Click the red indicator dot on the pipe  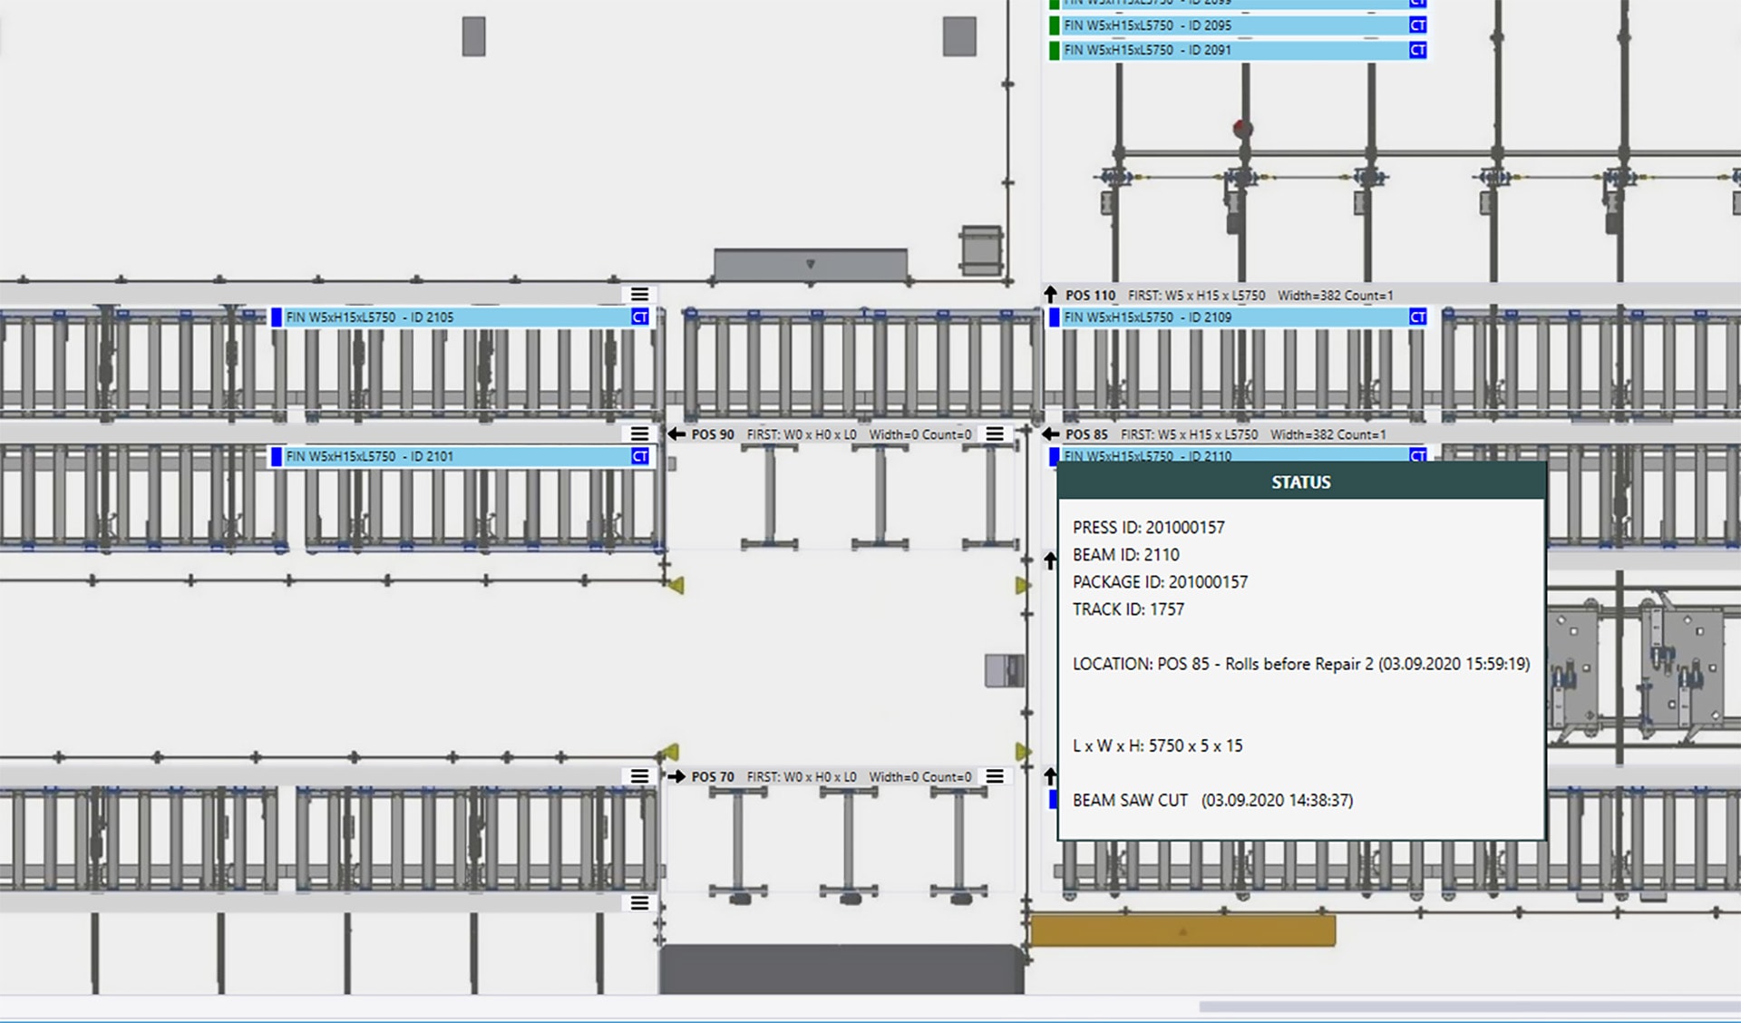click(1242, 128)
